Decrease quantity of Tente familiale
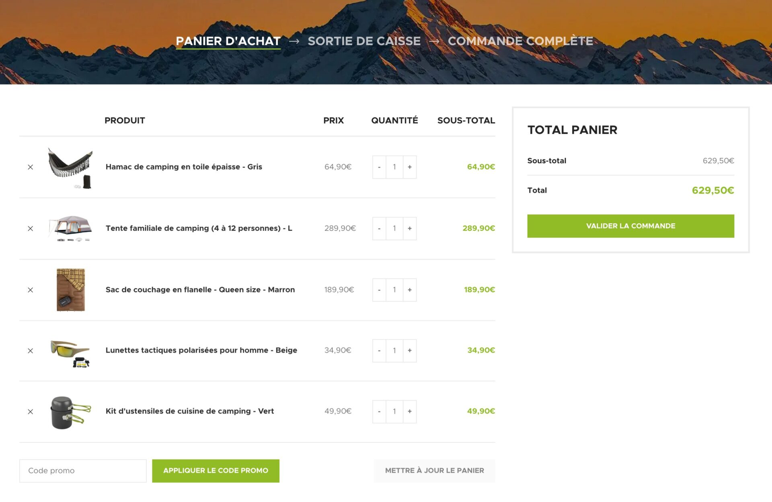 (379, 228)
